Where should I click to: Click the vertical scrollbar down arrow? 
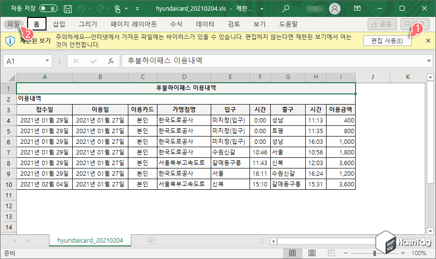(x=430, y=231)
